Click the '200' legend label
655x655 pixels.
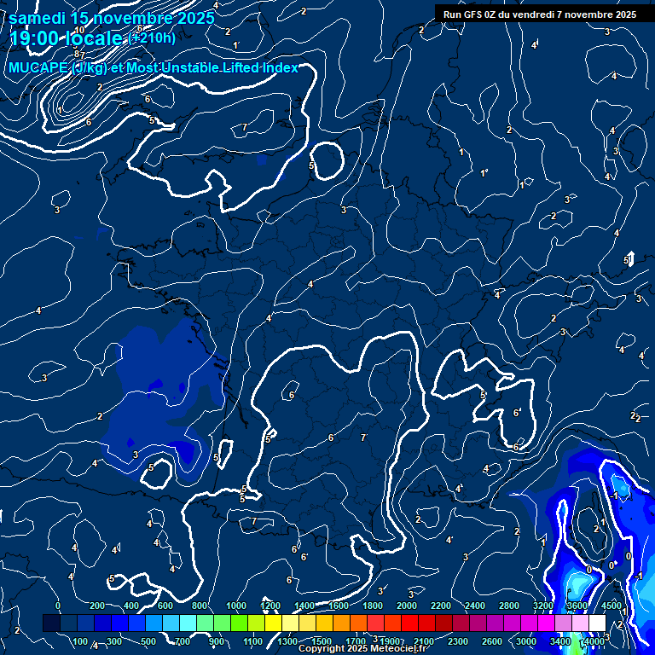pos(97,606)
